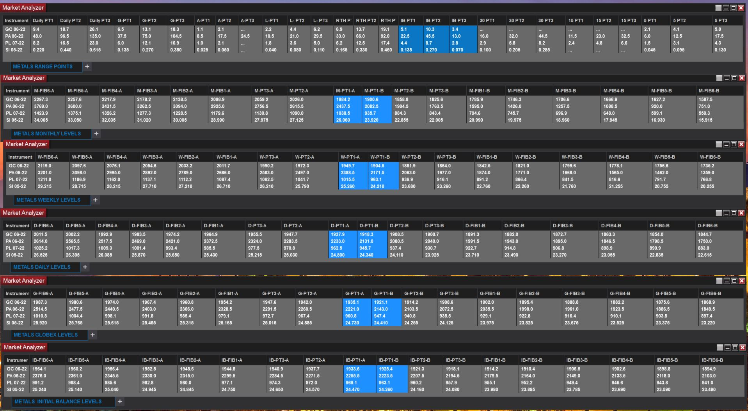Click the highlighted cell 947.4 in Globex Levels
Image resolution: width=748 pixels, height=411 pixels.
pos(386,316)
